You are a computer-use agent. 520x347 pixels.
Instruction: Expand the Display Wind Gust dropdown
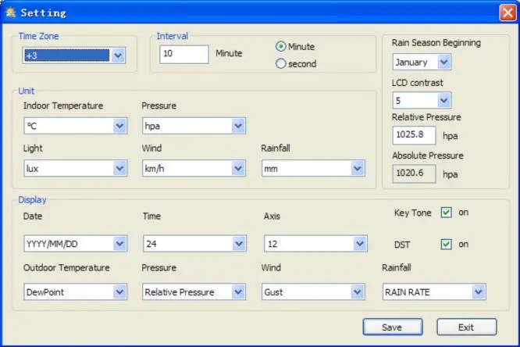tap(313, 292)
